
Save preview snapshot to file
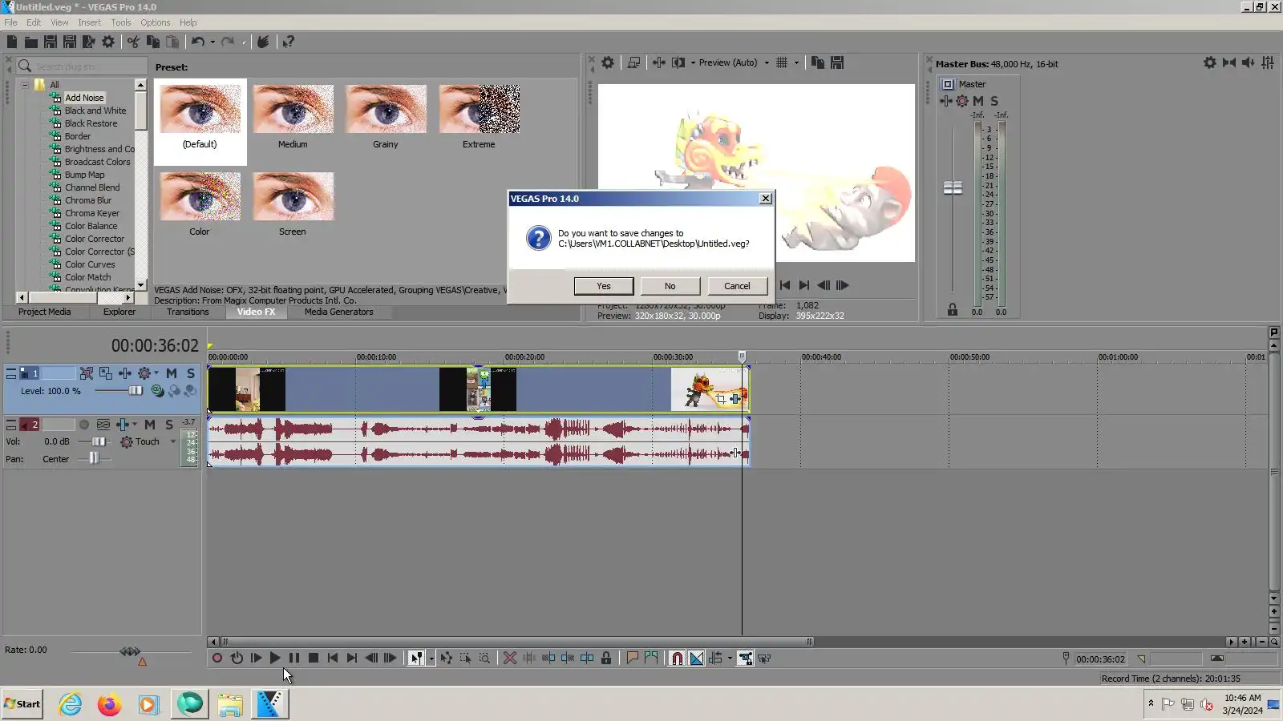click(837, 62)
